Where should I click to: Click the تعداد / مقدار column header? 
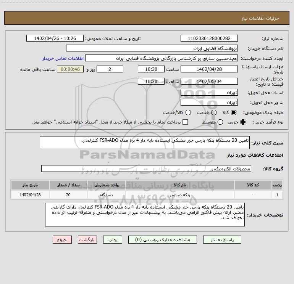point(68,185)
